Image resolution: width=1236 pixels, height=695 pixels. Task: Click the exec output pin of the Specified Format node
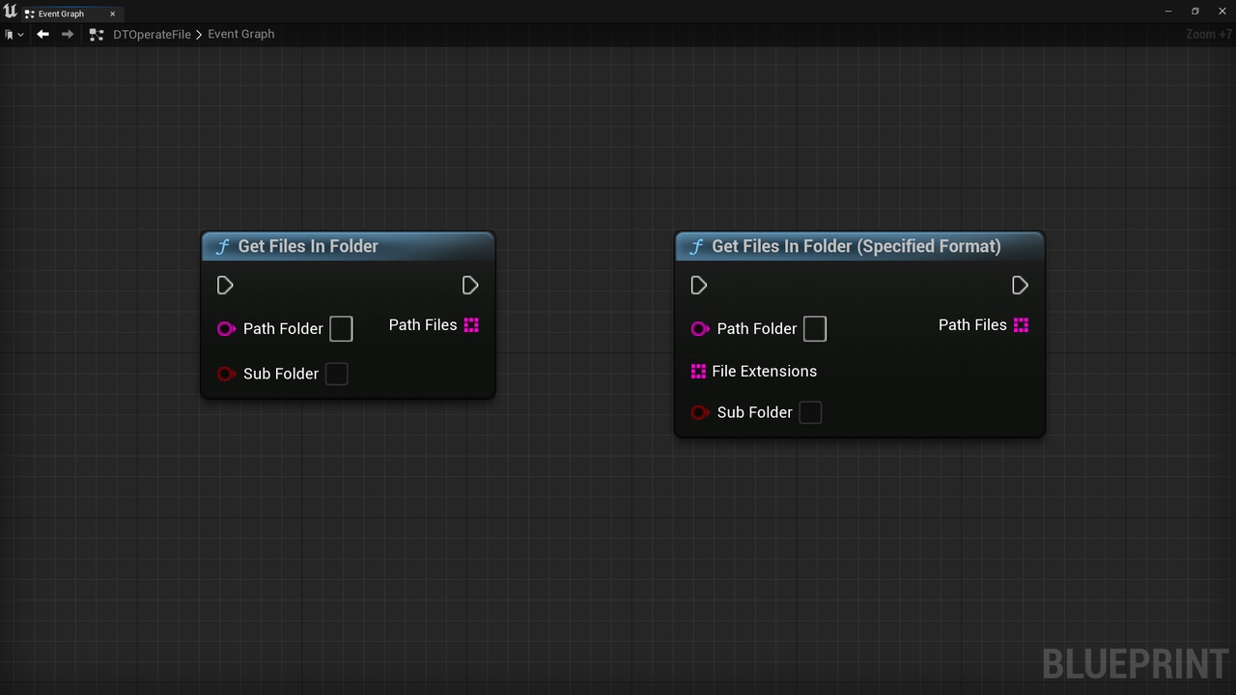pyautogui.click(x=1020, y=285)
